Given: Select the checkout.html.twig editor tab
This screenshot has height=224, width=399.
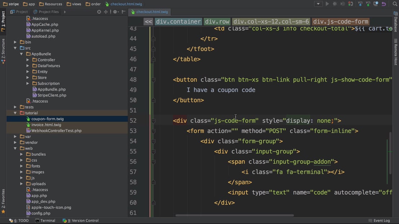Looking at the screenshot, I should pyautogui.click(x=149, y=12).
